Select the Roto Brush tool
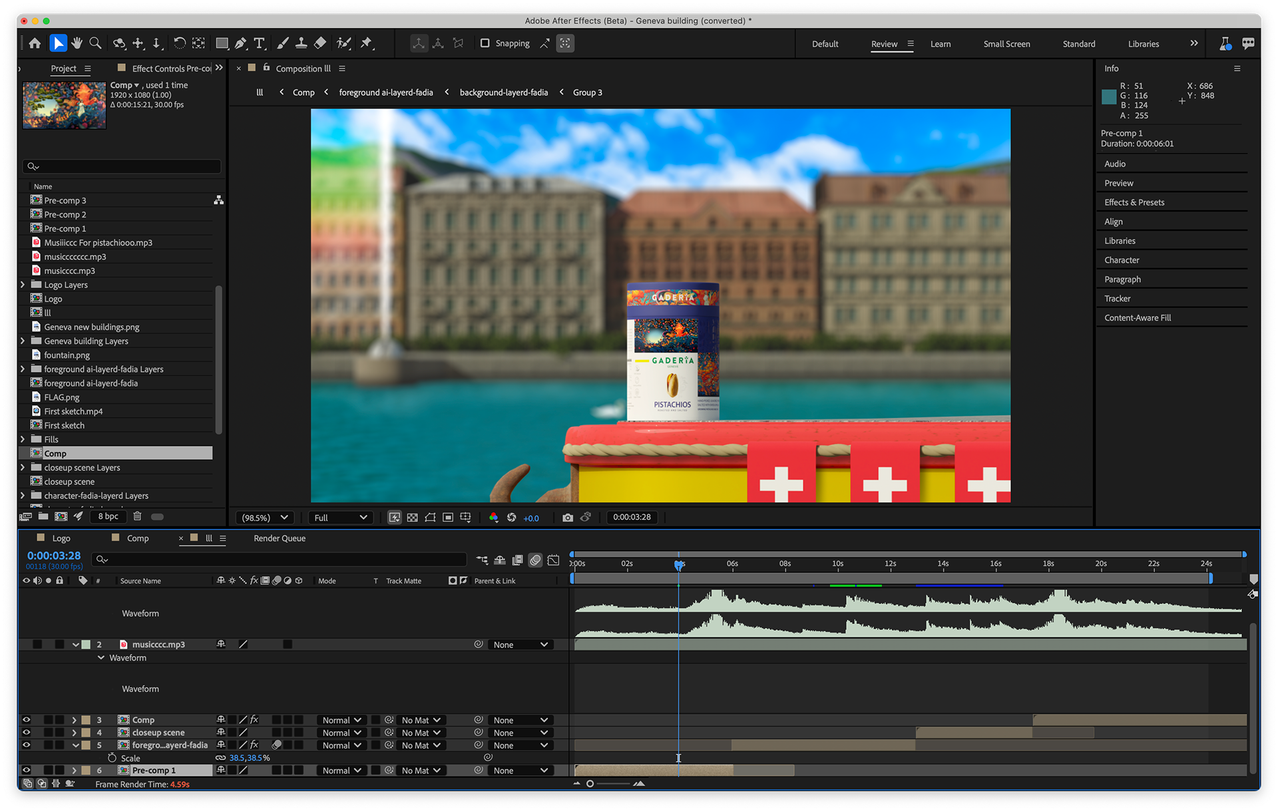This screenshot has height=811, width=1278. click(x=343, y=43)
